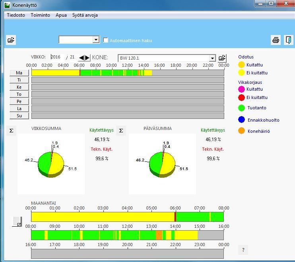Viewport: 295px width, 262px height.
Task: Enable Automaattinen haku checkbox
Action: pos(106,40)
